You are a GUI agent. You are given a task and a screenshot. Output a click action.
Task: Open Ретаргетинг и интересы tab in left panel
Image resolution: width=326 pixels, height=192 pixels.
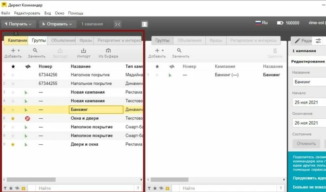(118, 40)
